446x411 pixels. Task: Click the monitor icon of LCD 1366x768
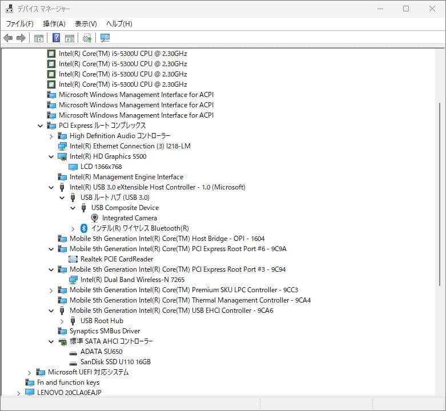click(x=73, y=167)
